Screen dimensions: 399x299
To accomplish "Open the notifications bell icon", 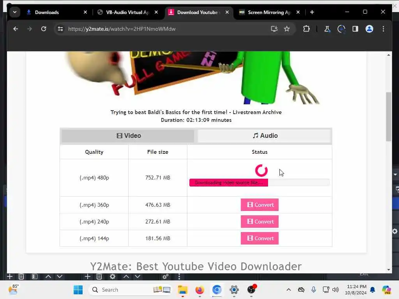I will [x=373, y=290].
